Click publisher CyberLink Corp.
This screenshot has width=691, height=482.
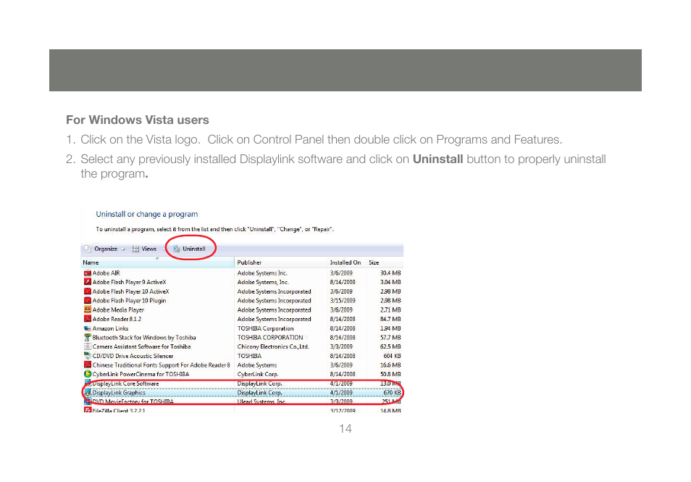[258, 375]
